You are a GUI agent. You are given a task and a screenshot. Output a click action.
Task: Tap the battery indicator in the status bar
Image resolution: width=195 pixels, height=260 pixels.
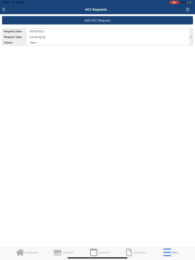coord(189,2)
